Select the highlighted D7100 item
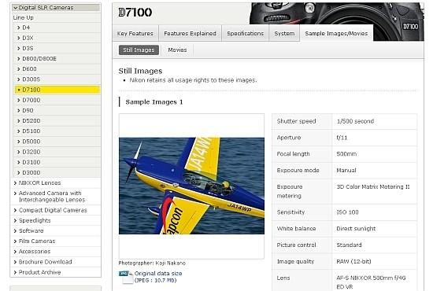The width and height of the screenshot is (433, 291). [x=57, y=90]
